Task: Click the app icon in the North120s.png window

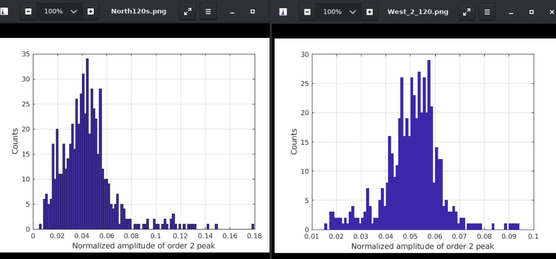Action: [4, 12]
